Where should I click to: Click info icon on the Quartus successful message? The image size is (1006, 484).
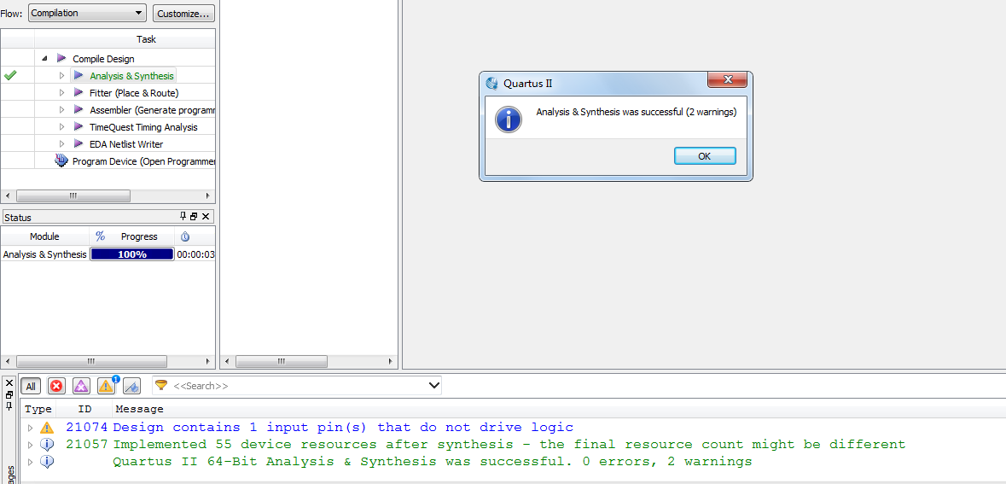click(47, 462)
